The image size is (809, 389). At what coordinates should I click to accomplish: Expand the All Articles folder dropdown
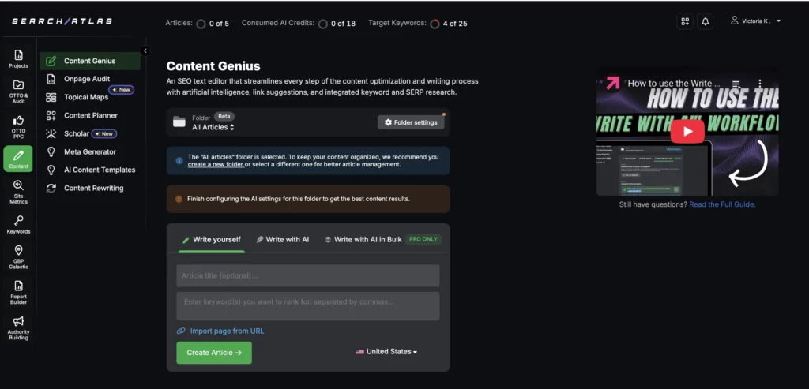pos(213,127)
